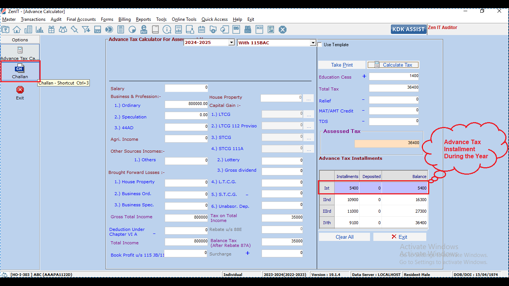Click the Gross dividend input field
The width and height of the screenshot is (509, 286).
282,171
